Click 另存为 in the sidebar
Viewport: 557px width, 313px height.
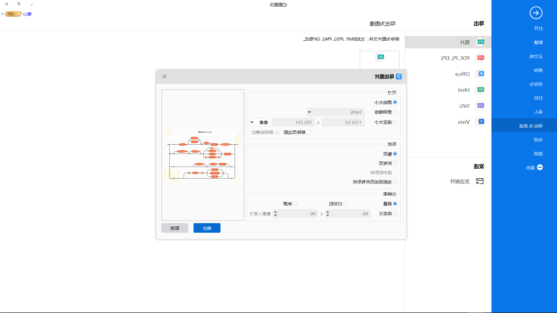[536, 84]
